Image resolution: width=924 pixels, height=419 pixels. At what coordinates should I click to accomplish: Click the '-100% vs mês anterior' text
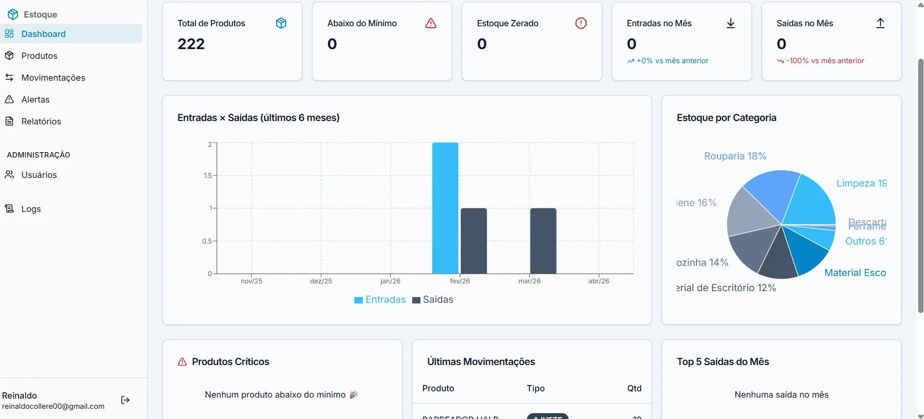(x=825, y=61)
